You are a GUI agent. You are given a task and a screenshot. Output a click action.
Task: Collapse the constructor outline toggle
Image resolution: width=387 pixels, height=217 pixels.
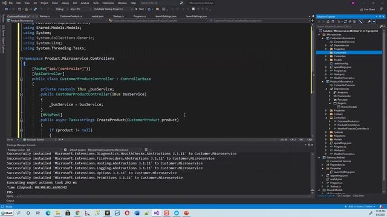pos(22,94)
